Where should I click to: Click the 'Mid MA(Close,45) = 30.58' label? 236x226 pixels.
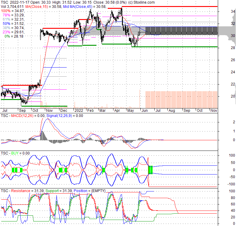84,7
